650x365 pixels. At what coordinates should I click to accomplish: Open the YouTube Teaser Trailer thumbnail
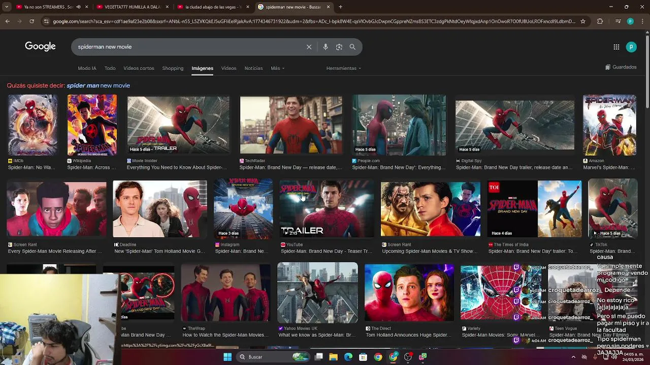pos(327,208)
